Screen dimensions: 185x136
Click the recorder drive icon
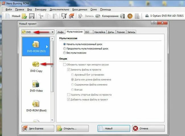[147, 16]
